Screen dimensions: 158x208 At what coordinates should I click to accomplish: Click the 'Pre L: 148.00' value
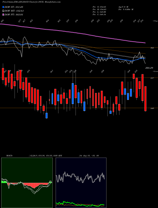tap(99, 12)
